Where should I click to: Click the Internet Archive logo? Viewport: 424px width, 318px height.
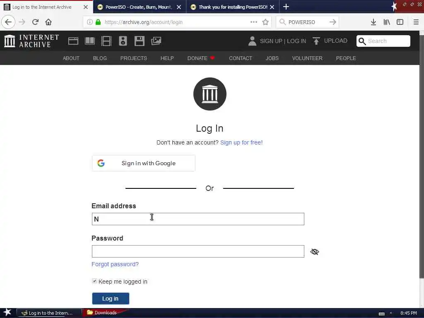click(x=31, y=41)
